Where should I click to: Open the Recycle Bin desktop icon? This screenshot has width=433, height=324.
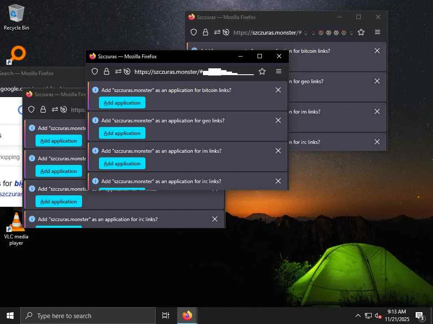(x=16, y=17)
